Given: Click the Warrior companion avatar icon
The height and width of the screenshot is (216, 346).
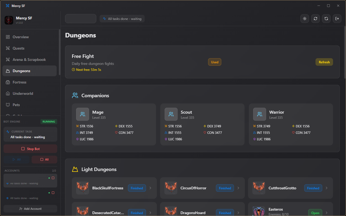Looking at the screenshot, I should click(260, 114).
